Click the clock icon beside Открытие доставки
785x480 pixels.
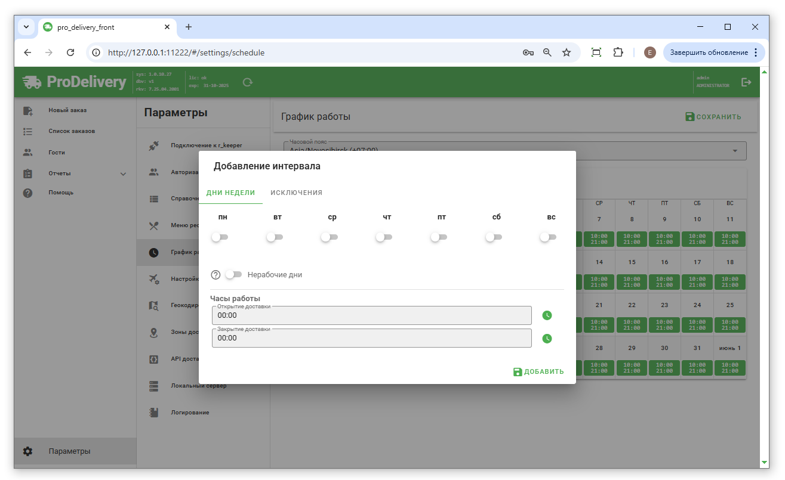point(547,315)
